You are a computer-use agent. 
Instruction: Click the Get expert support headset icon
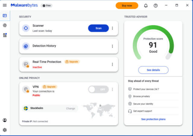coord(130,111)
